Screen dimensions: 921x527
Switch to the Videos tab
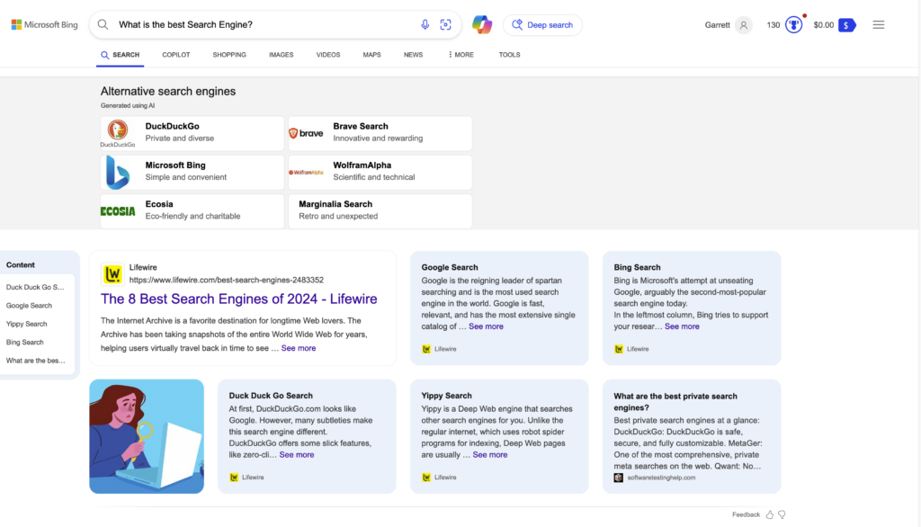click(x=328, y=55)
